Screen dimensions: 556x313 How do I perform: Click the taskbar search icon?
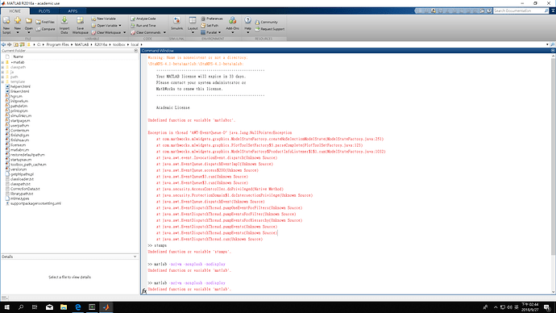[21, 307]
